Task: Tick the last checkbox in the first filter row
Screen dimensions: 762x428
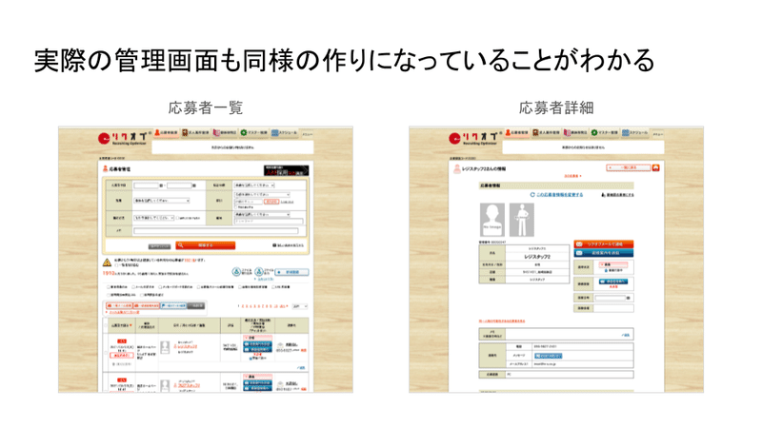Action: pyautogui.click(x=273, y=287)
